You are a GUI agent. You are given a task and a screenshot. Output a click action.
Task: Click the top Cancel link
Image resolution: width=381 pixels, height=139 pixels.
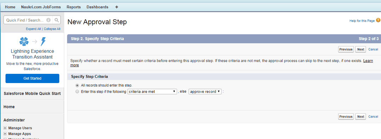(373, 49)
